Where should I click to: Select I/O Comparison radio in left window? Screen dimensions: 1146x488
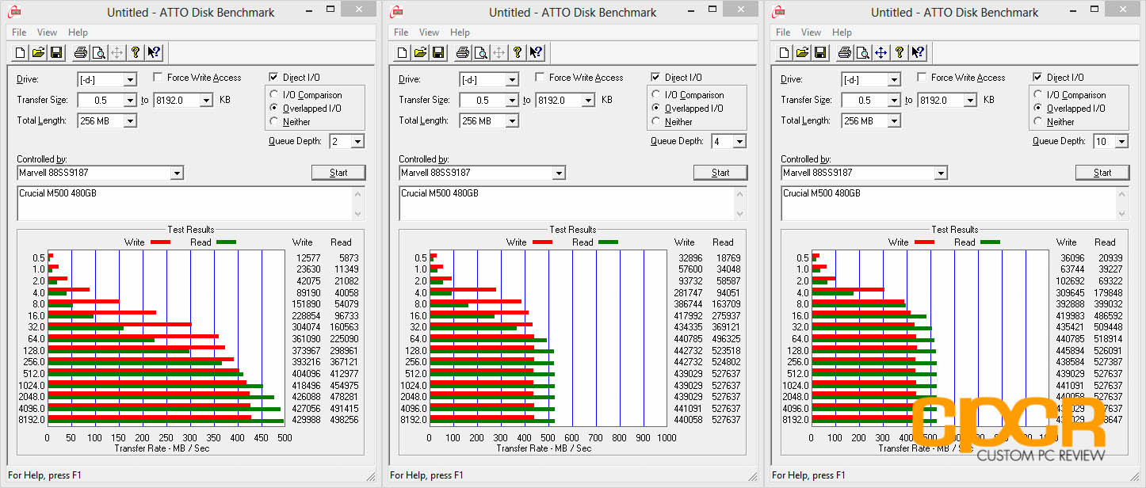click(x=274, y=95)
